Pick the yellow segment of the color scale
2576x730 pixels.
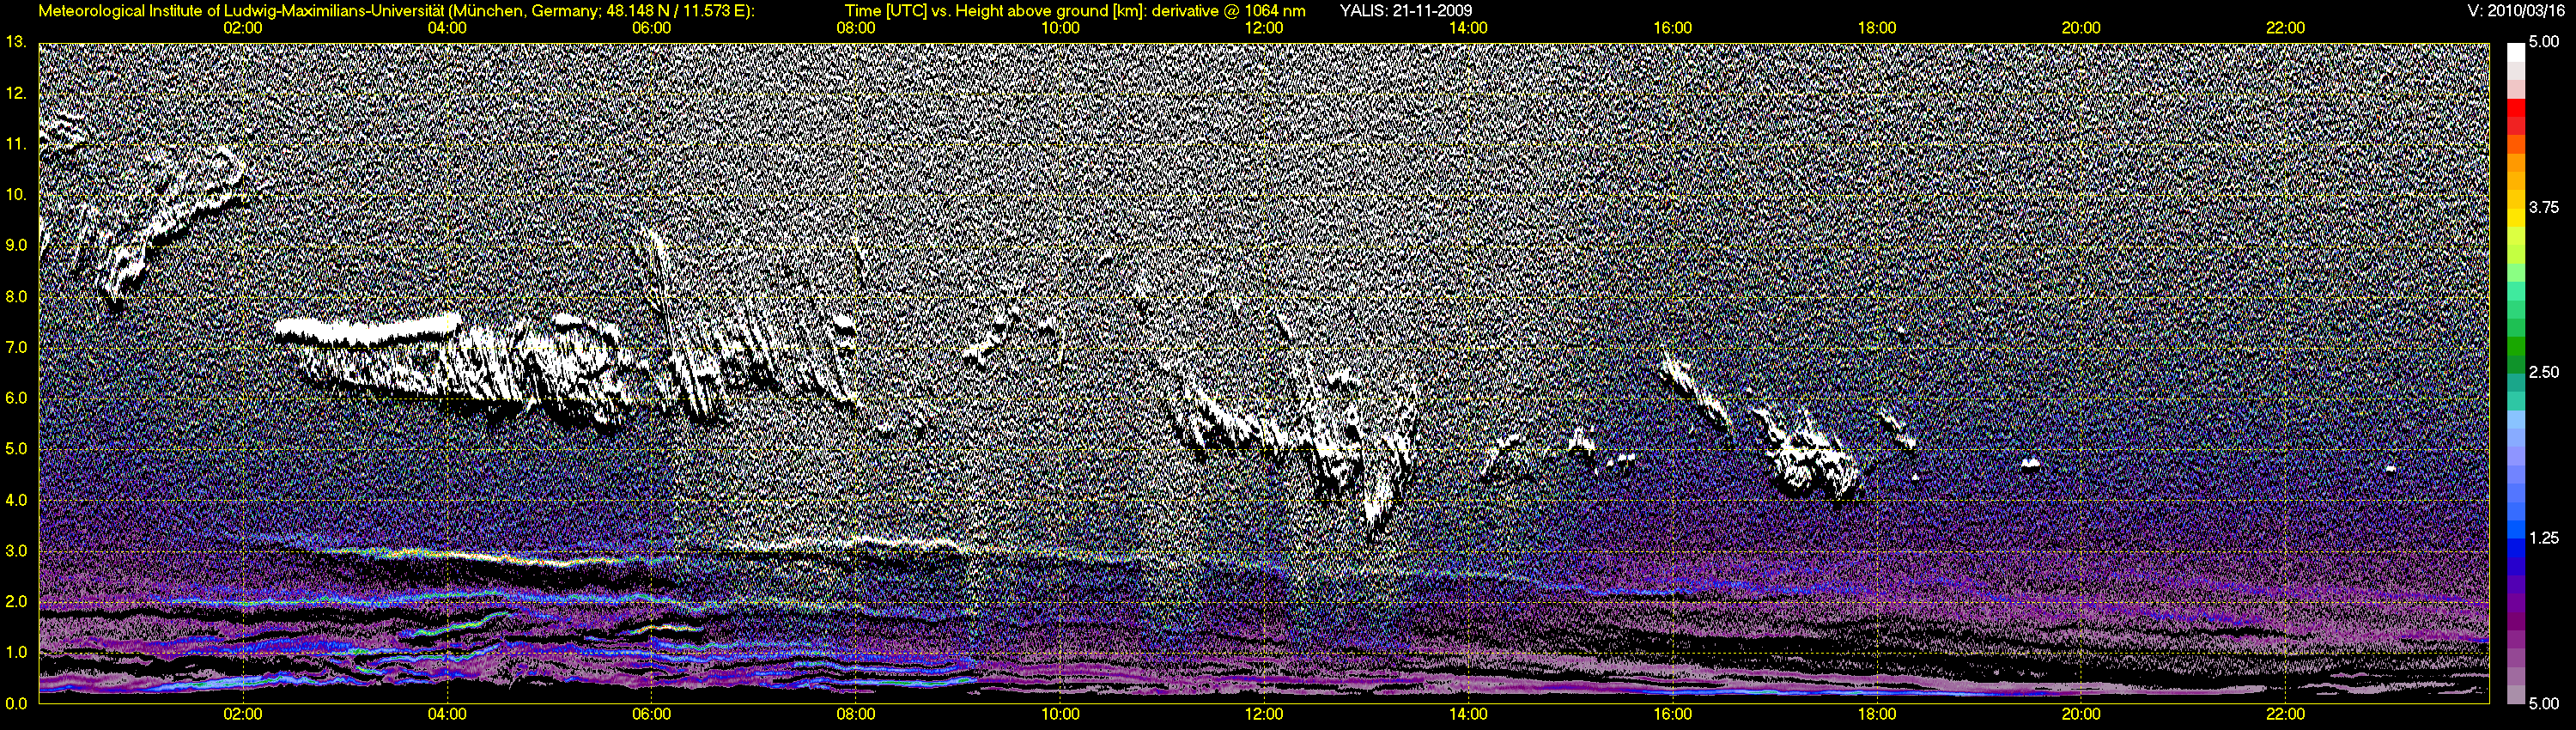(x=2515, y=216)
